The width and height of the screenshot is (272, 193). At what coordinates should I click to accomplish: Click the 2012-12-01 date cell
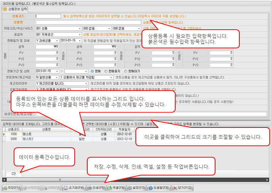click(124, 134)
